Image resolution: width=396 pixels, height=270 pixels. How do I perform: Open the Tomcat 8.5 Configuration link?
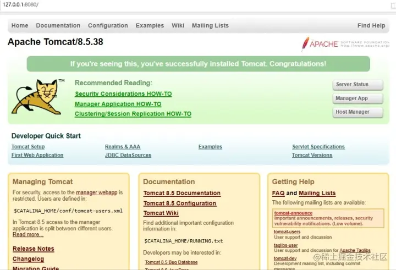pos(180,203)
